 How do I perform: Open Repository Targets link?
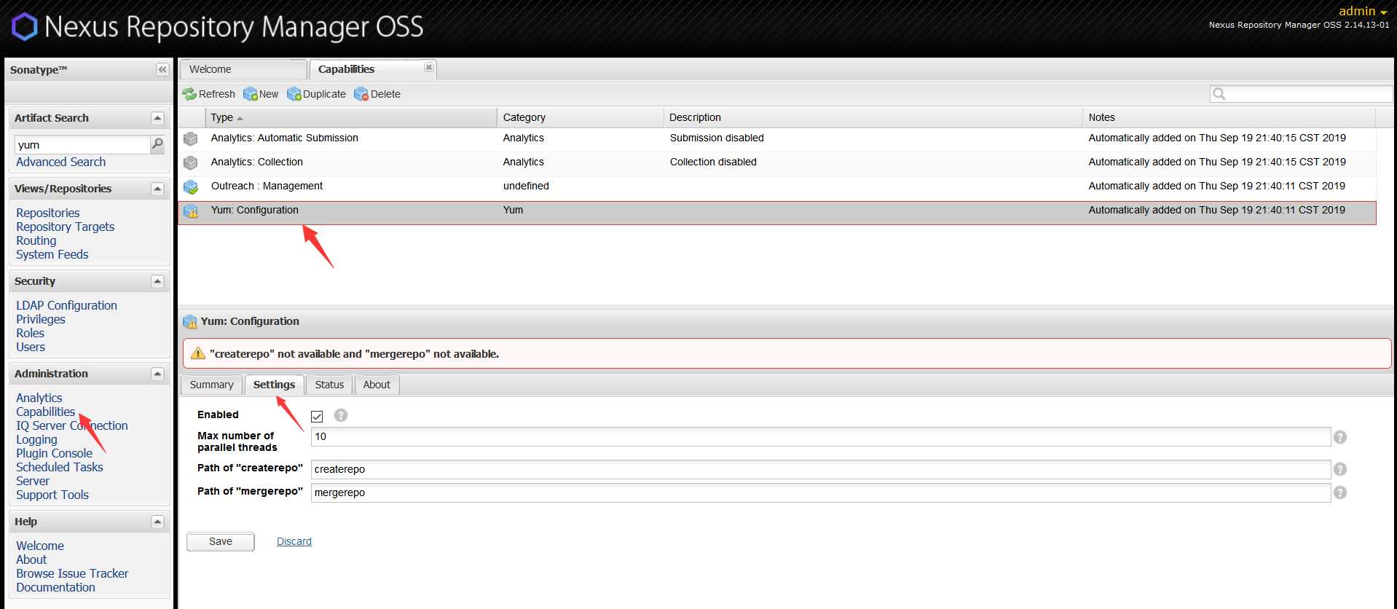[66, 227]
